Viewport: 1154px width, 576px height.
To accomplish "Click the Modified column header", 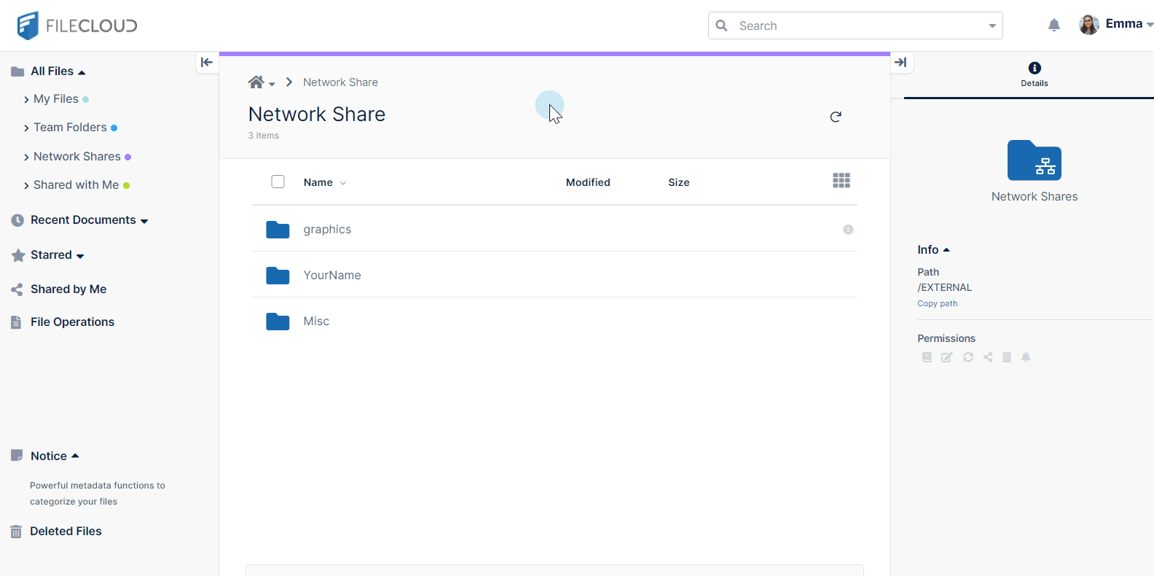I will 588,182.
